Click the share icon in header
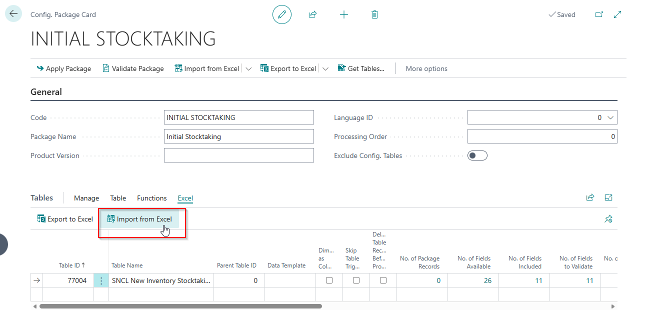Viewport: 648px width, 323px height. pyautogui.click(x=312, y=14)
